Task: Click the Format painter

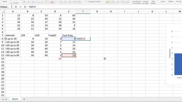Action: [15, 3]
